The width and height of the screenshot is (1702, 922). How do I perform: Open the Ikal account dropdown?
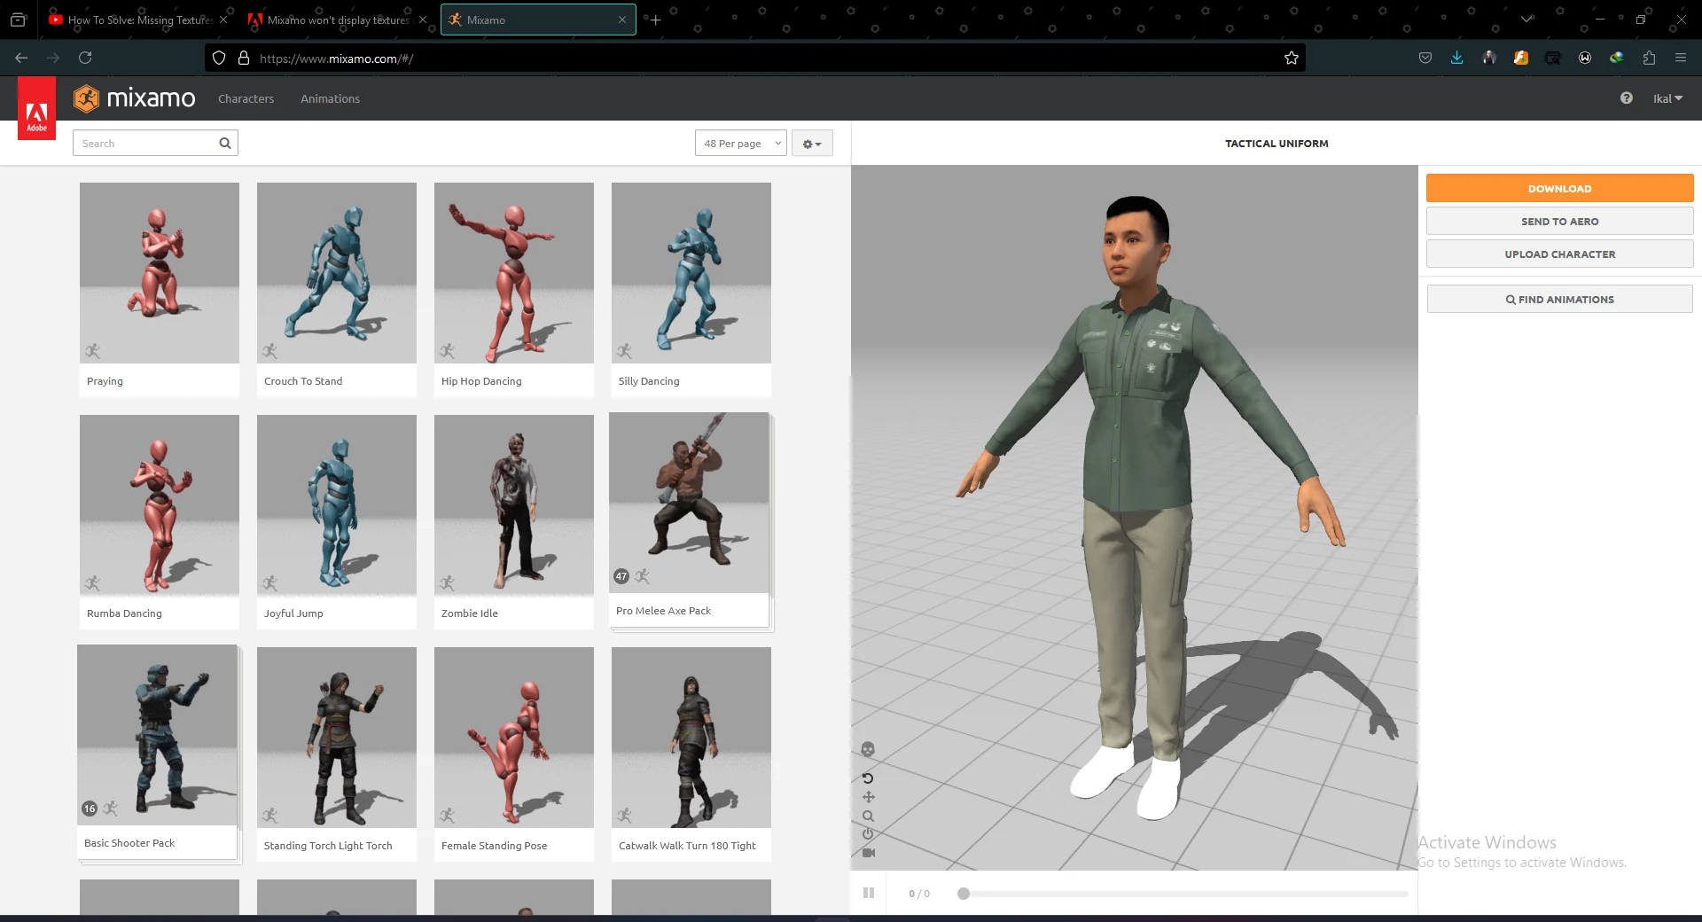coord(1667,98)
